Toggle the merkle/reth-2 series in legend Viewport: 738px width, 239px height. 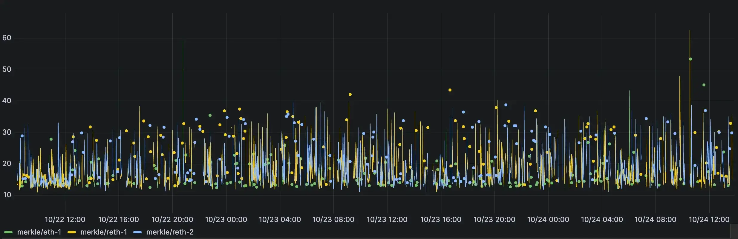coord(169,232)
